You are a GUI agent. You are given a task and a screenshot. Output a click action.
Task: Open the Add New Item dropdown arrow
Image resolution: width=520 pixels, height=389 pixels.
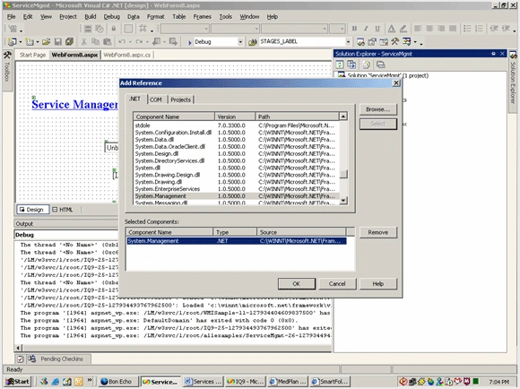(x=37, y=42)
